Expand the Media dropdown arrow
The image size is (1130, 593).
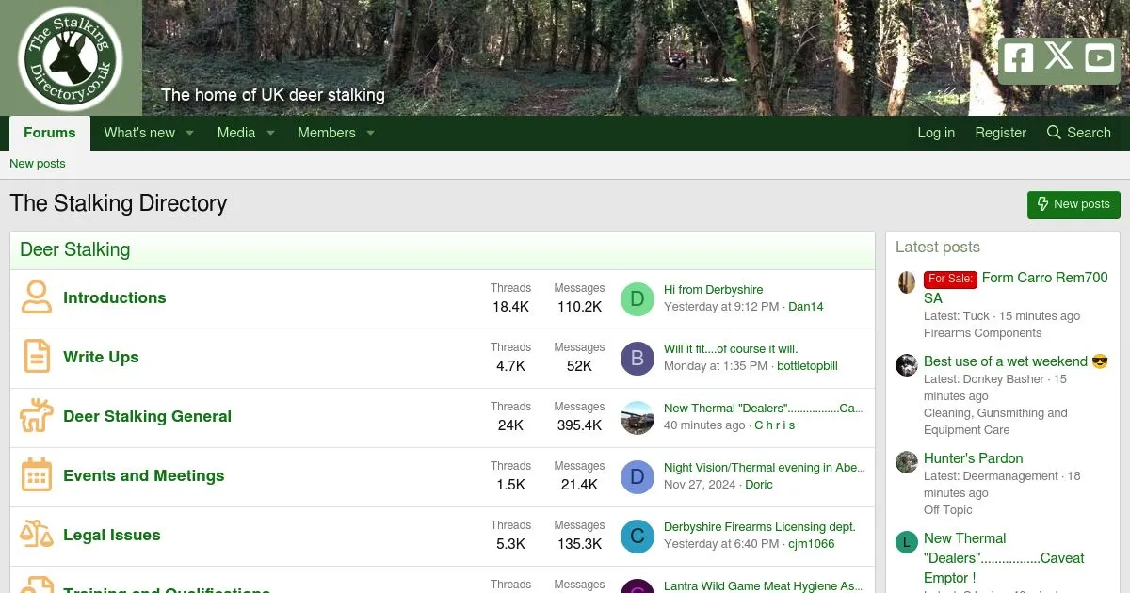click(270, 134)
